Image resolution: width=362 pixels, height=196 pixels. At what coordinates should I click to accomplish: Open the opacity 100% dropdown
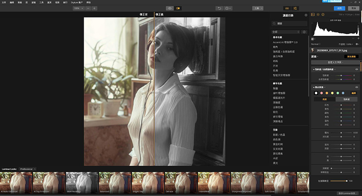[346, 44]
